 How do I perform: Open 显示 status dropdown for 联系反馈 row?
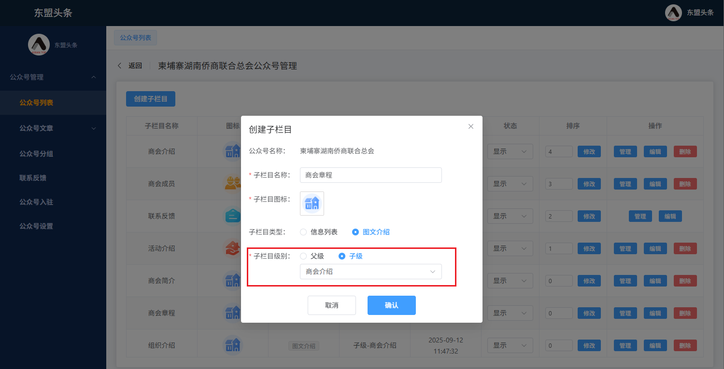[510, 216]
